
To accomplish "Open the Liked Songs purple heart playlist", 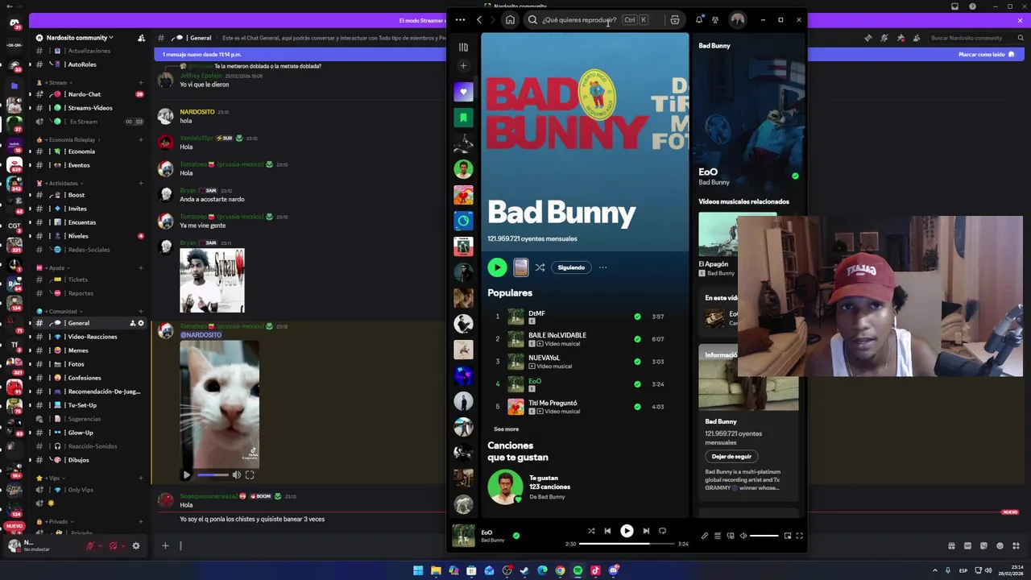I will (463, 92).
